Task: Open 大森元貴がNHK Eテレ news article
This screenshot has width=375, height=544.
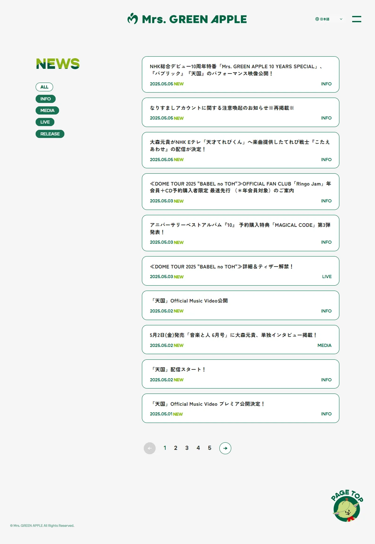Action: coord(241,150)
